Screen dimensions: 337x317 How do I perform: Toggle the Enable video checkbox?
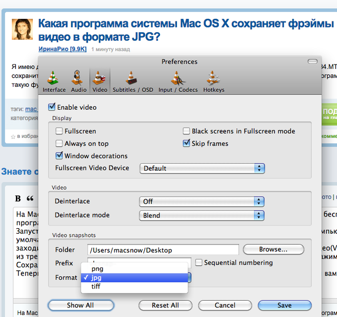(x=52, y=107)
